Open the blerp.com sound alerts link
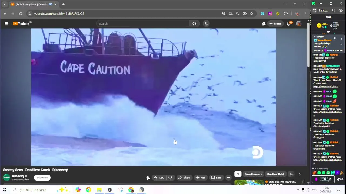This screenshot has width=346, height=194. pos(326,87)
